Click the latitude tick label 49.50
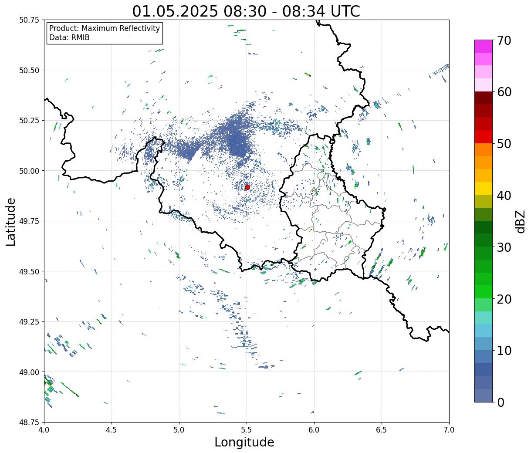 tap(29, 271)
